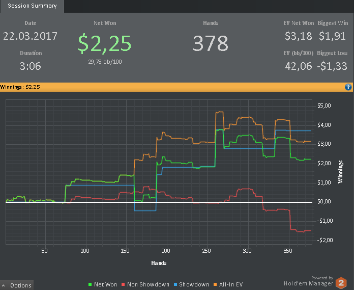354x290 pixels.
Task: Click the $5,00 y-axis label
Action: [324, 106]
